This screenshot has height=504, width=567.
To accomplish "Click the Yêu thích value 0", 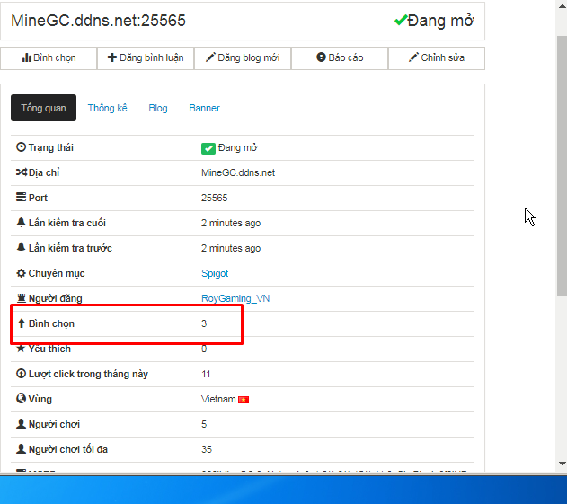I will point(204,349).
